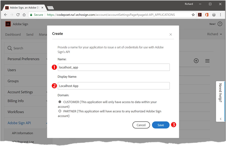This screenshot has width=226, height=146.
Task: Open the help question mark icon
Action: pyautogui.click(x=220, y=24)
